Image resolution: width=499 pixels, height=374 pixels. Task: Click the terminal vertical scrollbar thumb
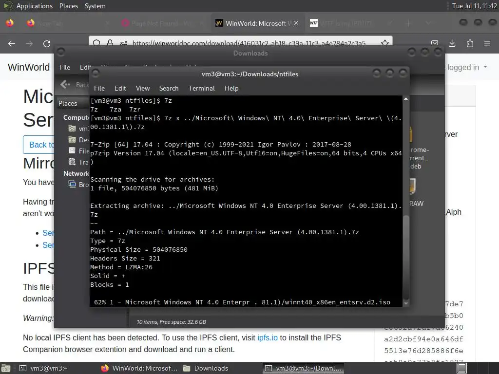pyautogui.click(x=406, y=257)
